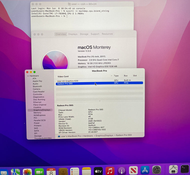The width and height of the screenshot is (190, 175).
Task: Launch Reminders from the Dock
Action: point(75,171)
